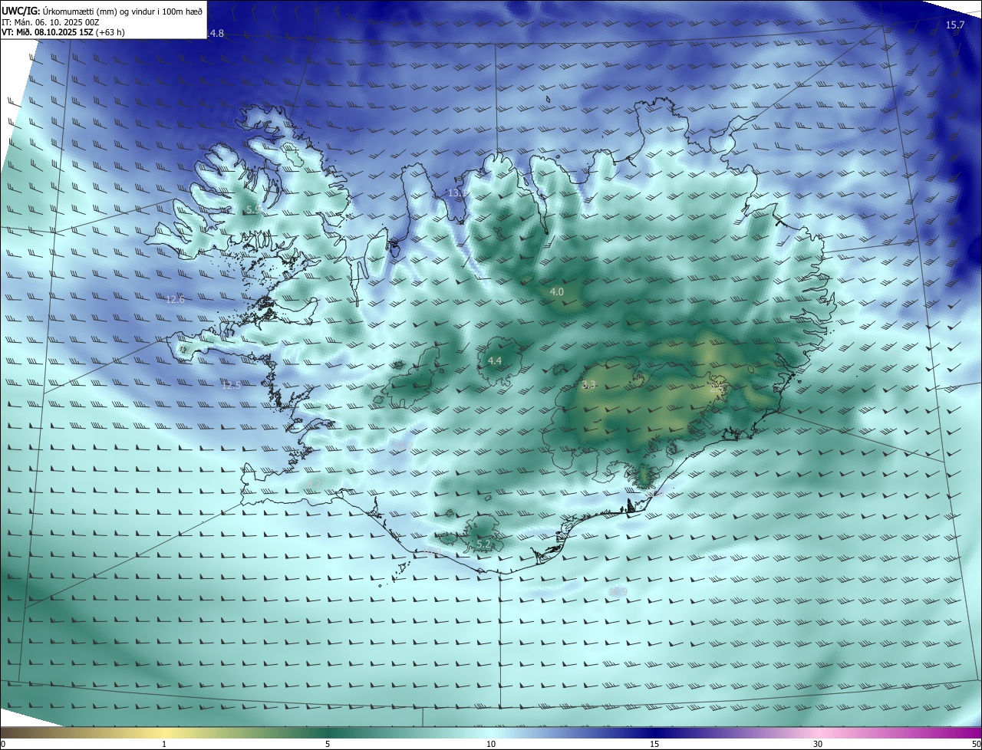Select the initial time line 'IT: Mán. 06. 10. 2025 00Z'

[x=51, y=22]
